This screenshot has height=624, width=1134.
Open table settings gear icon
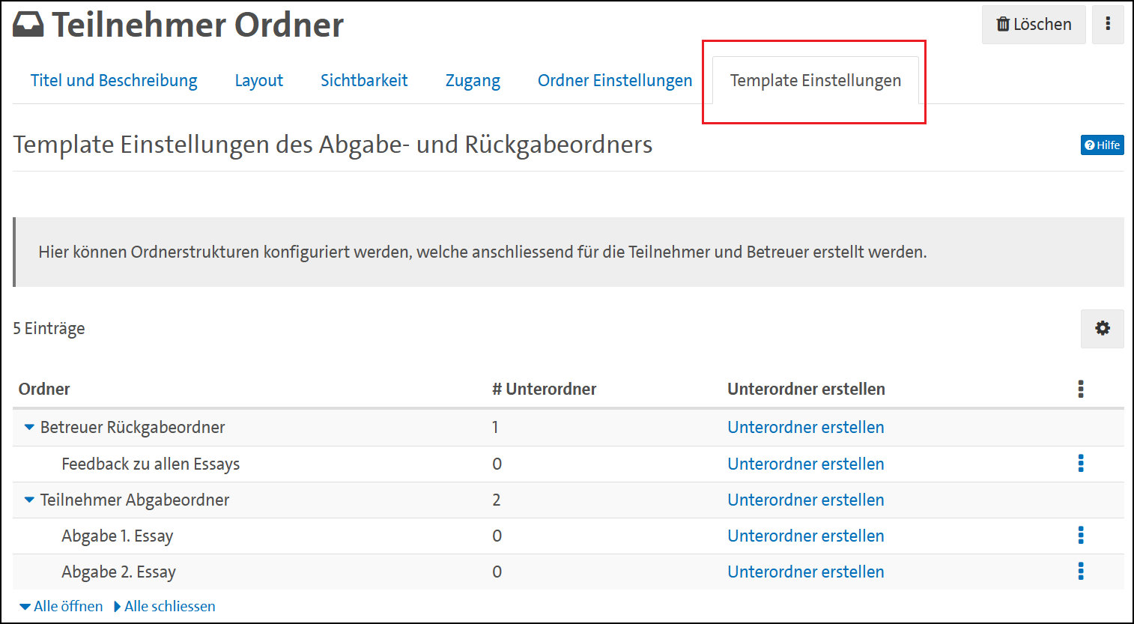1102,328
